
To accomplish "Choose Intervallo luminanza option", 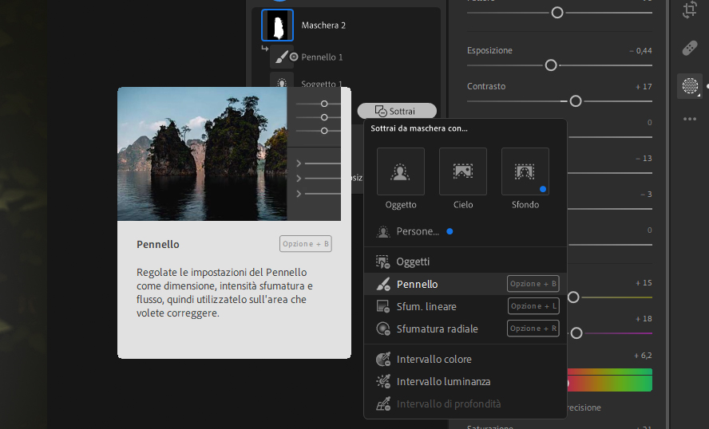I will click(x=443, y=382).
